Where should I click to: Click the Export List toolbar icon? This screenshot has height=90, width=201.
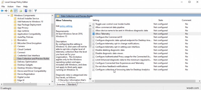21,11
